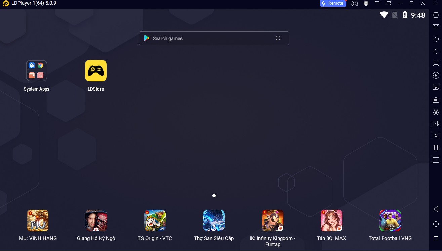
Task: Open the System Apps folder
Action: [37, 71]
